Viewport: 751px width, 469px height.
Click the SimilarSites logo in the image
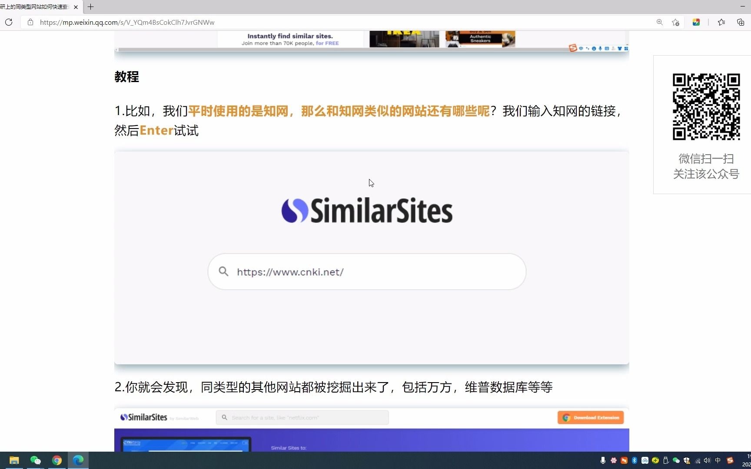click(367, 211)
